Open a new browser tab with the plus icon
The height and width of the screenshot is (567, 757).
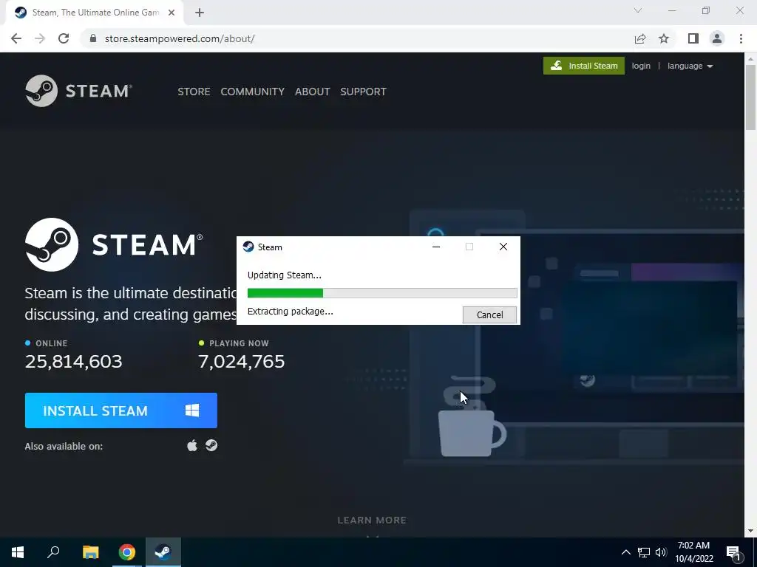pos(200,13)
